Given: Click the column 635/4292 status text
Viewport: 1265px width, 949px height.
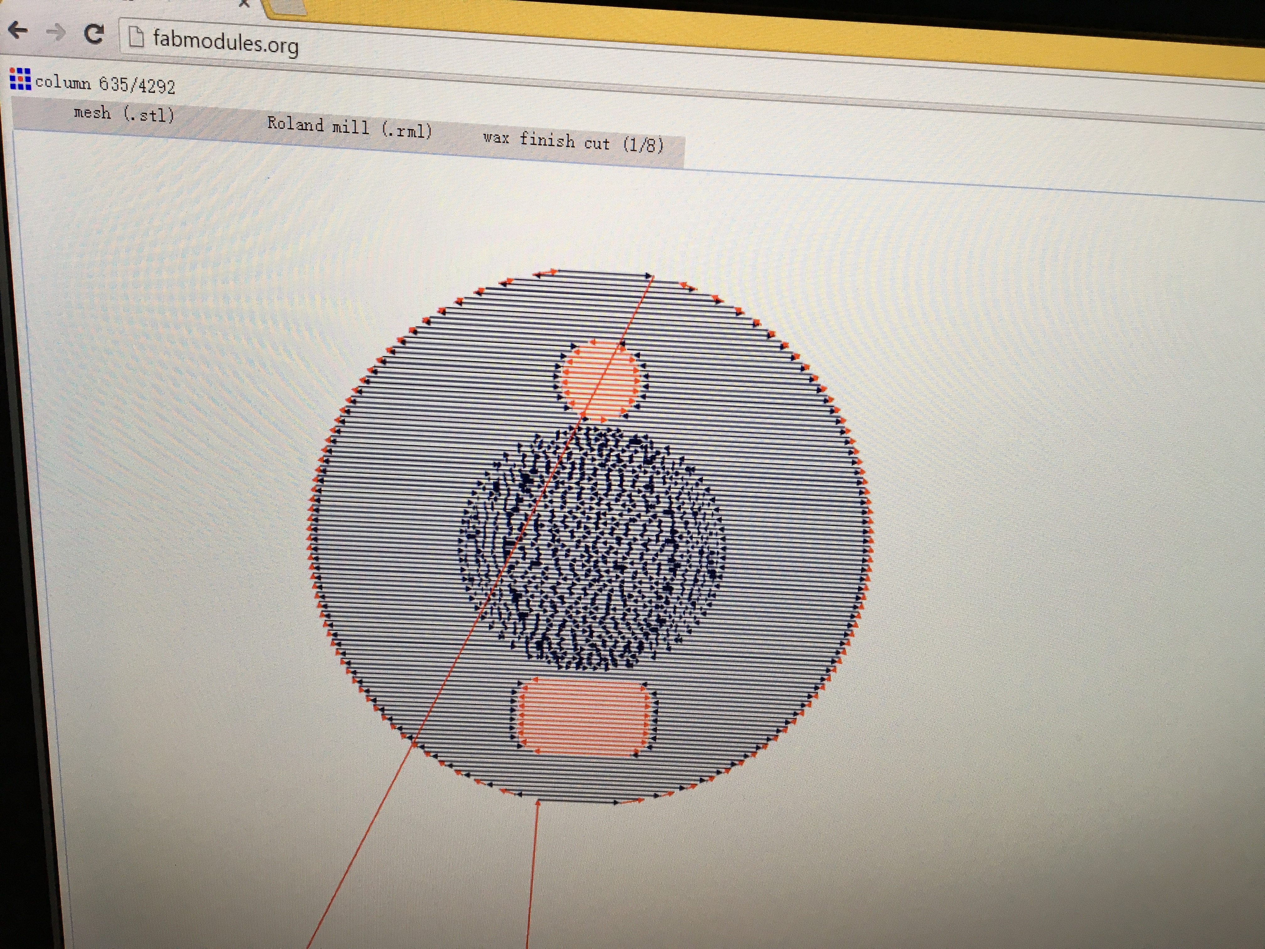Looking at the screenshot, I should [x=105, y=84].
